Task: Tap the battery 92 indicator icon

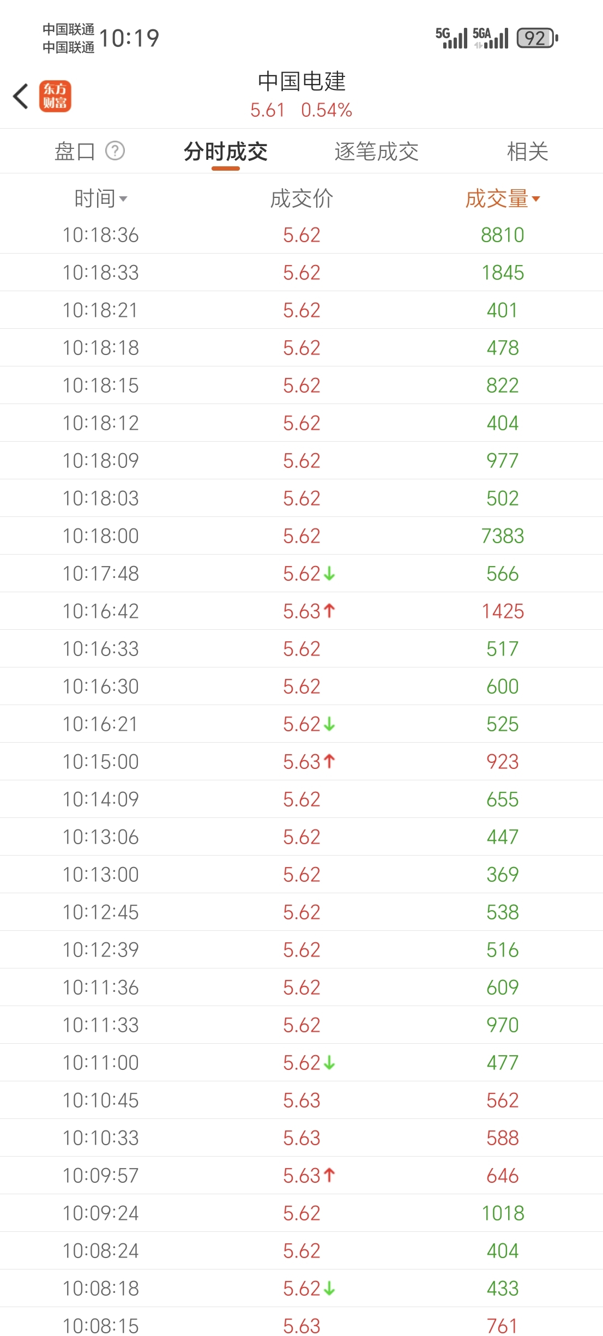Action: (x=537, y=38)
